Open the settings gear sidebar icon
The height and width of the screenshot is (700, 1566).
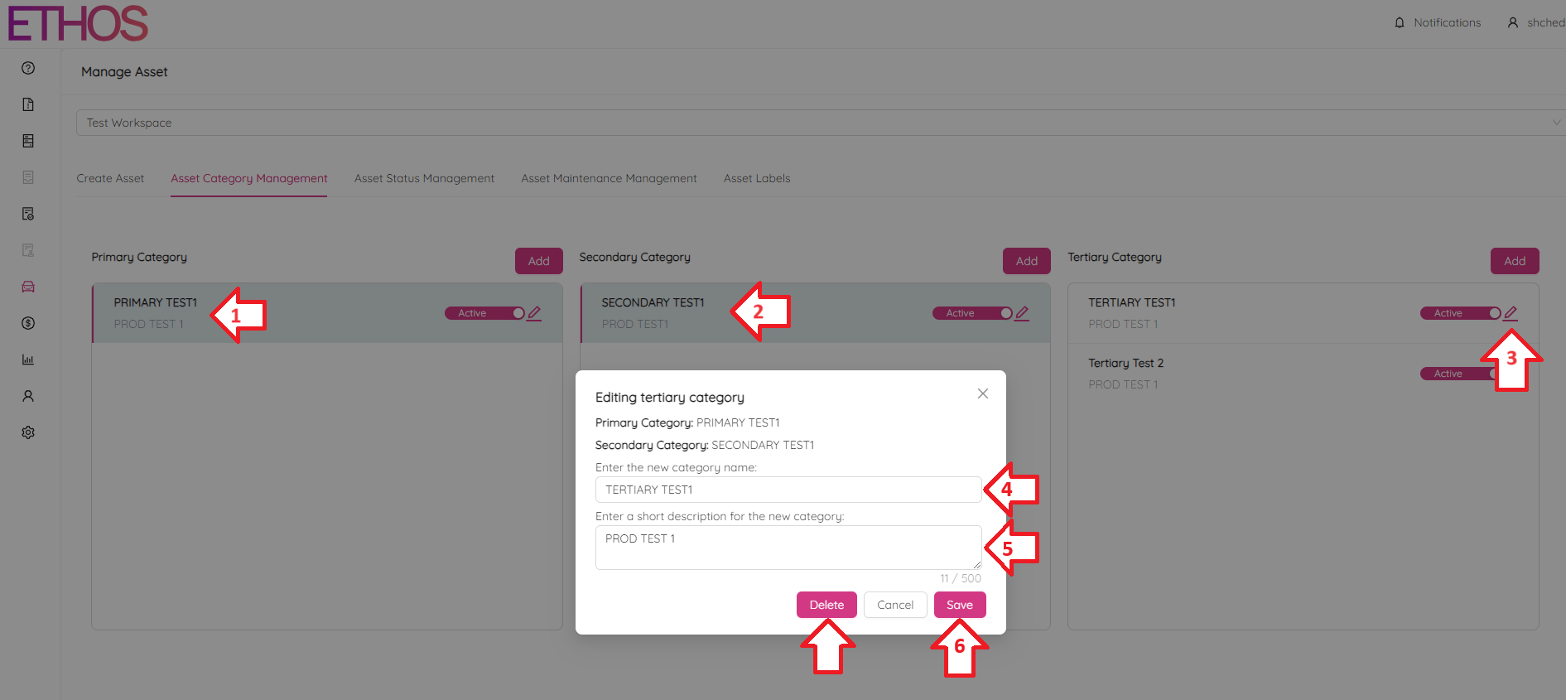coord(28,432)
